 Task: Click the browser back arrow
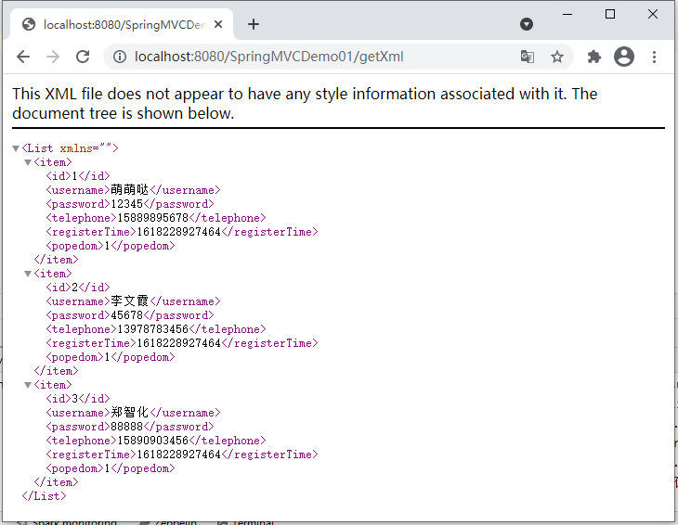click(x=23, y=57)
